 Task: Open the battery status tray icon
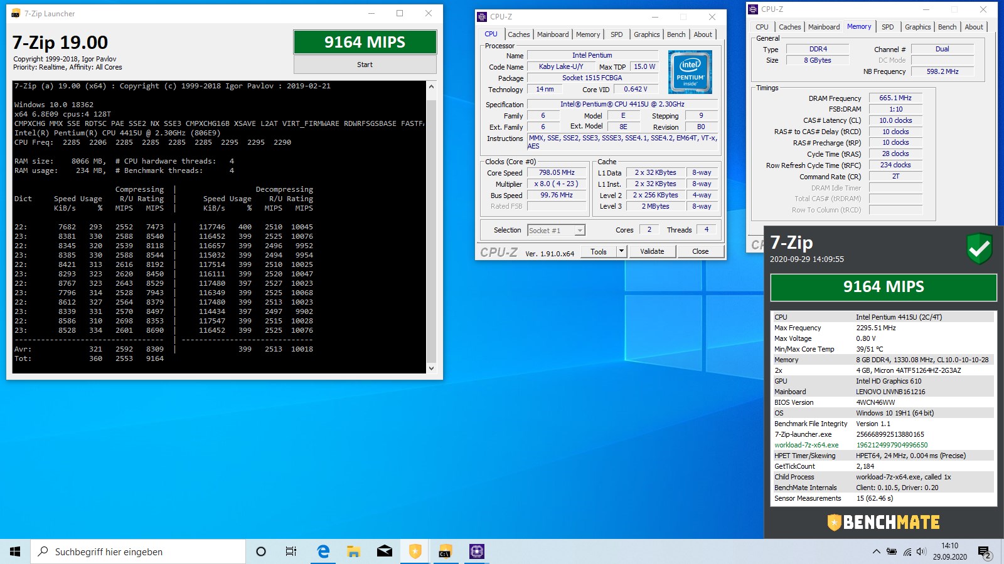coord(892,551)
